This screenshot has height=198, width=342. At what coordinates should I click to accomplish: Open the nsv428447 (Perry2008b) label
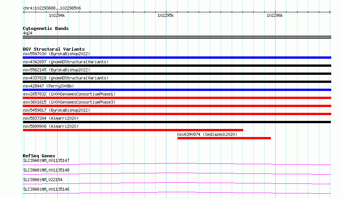click(48, 86)
